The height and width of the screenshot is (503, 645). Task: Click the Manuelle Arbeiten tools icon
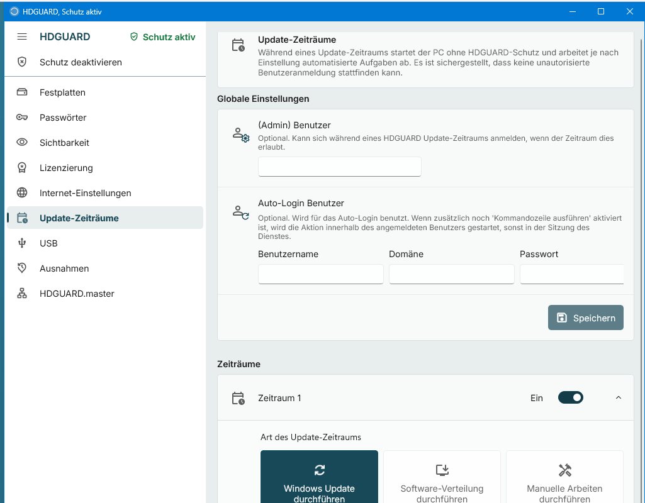(x=565, y=470)
